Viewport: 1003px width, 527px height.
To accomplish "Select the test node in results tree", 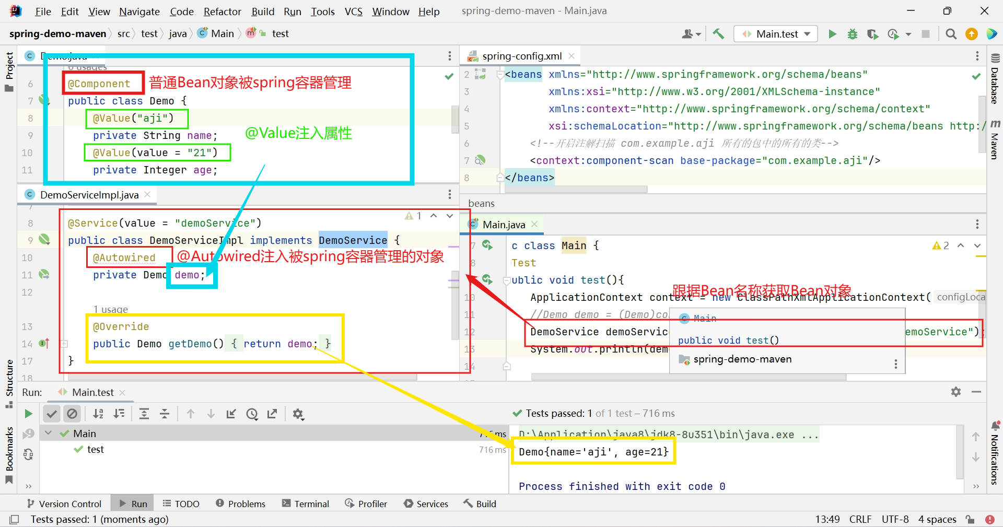I will [95, 449].
